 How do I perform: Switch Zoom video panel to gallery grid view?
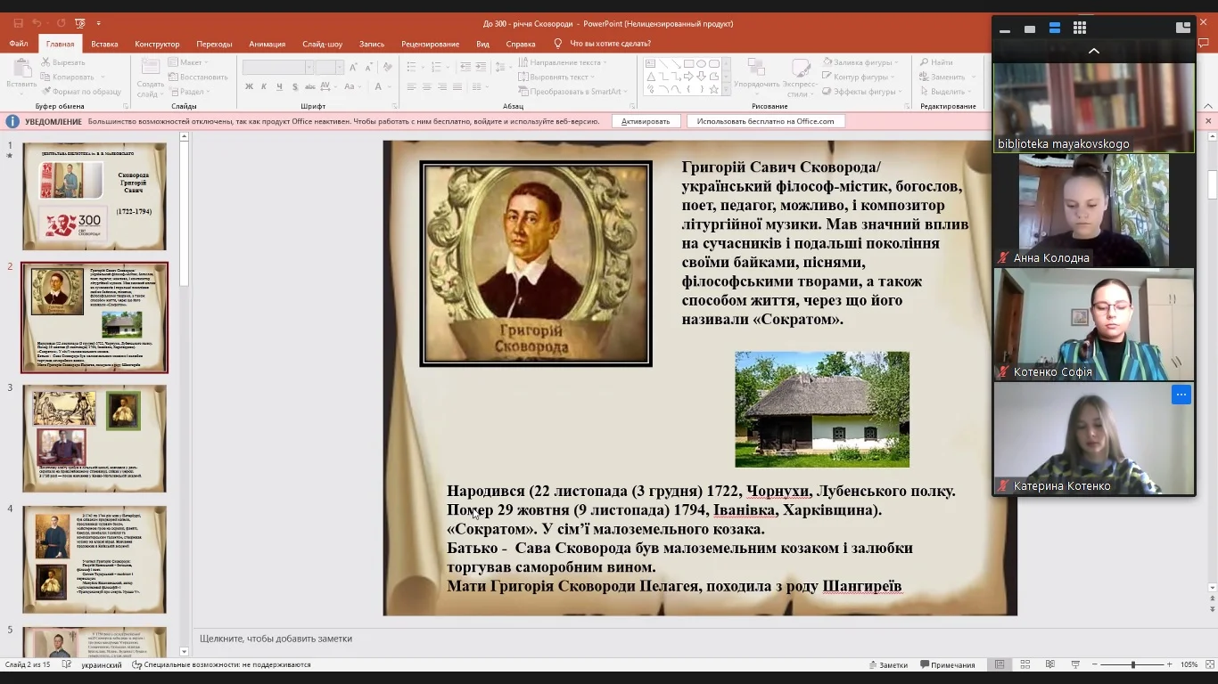[x=1079, y=28]
